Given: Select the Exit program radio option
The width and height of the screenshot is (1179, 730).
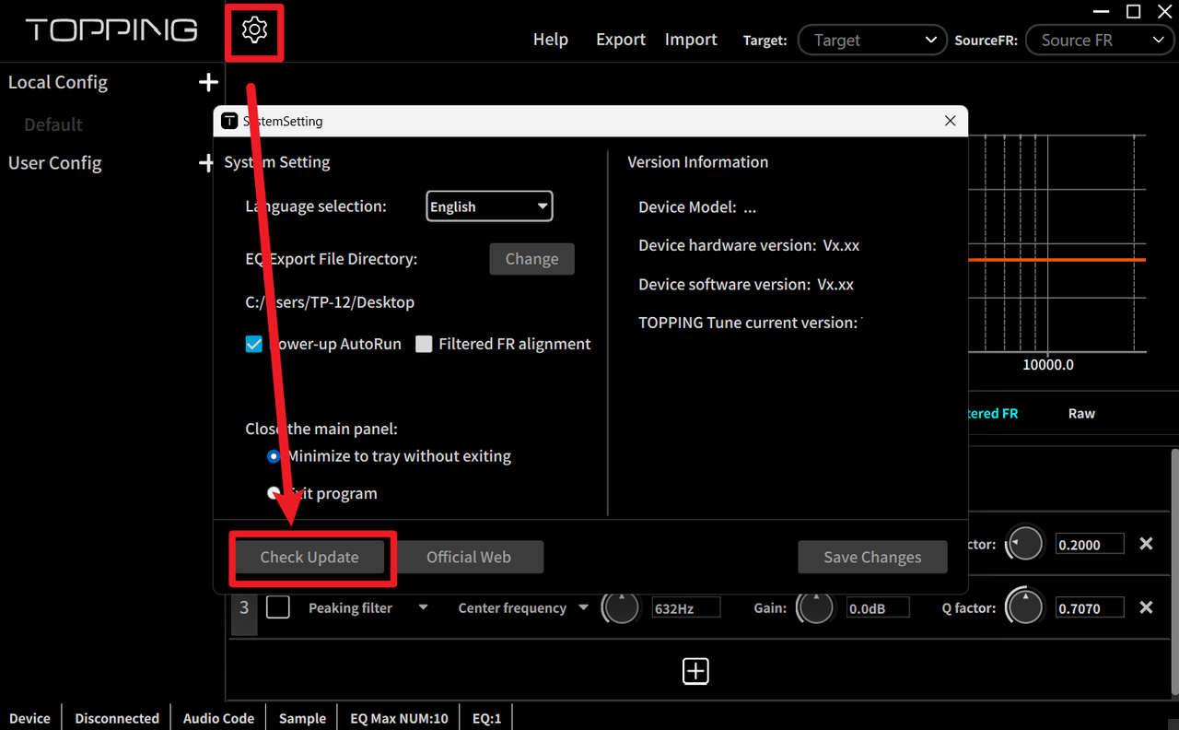Looking at the screenshot, I should pyautogui.click(x=274, y=493).
